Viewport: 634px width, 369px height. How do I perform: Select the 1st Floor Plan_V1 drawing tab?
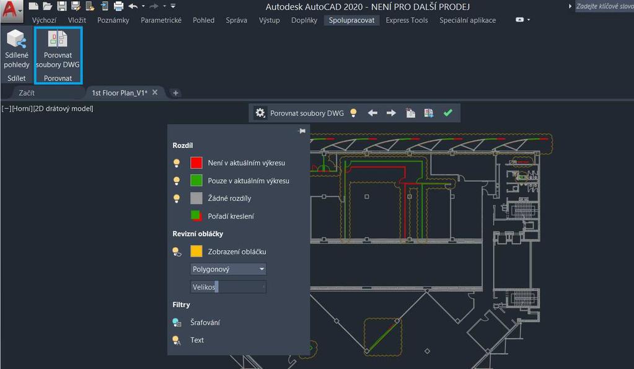(120, 93)
